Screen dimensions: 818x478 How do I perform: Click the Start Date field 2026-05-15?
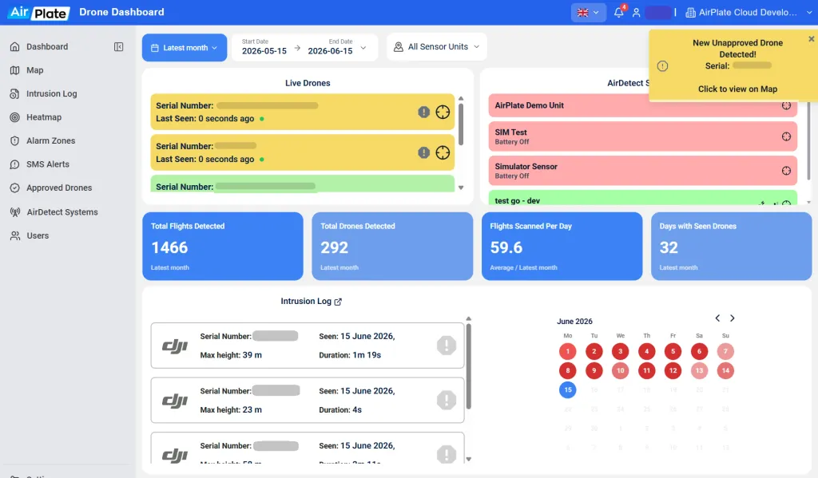click(264, 47)
